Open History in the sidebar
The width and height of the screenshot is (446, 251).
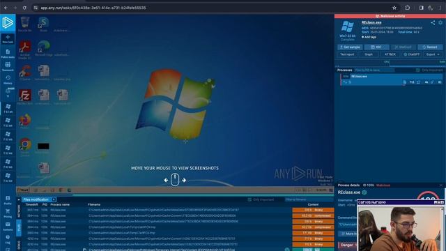[8, 79]
